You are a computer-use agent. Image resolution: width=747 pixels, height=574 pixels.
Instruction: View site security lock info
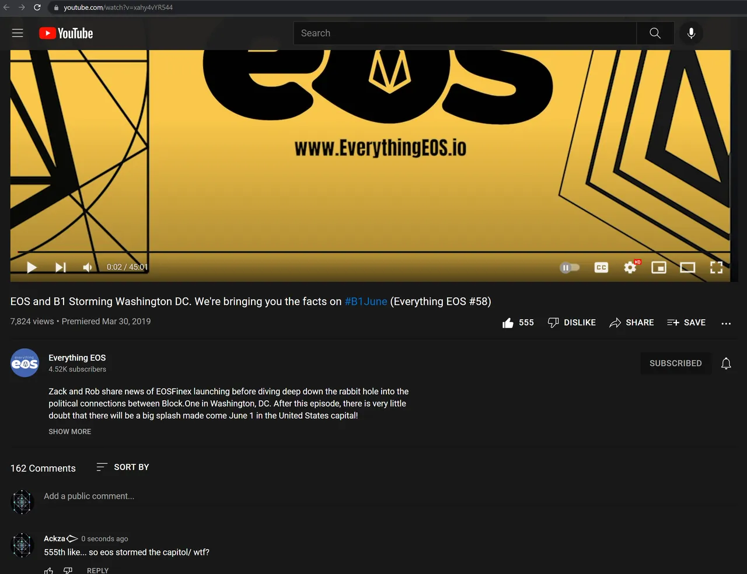(x=56, y=8)
